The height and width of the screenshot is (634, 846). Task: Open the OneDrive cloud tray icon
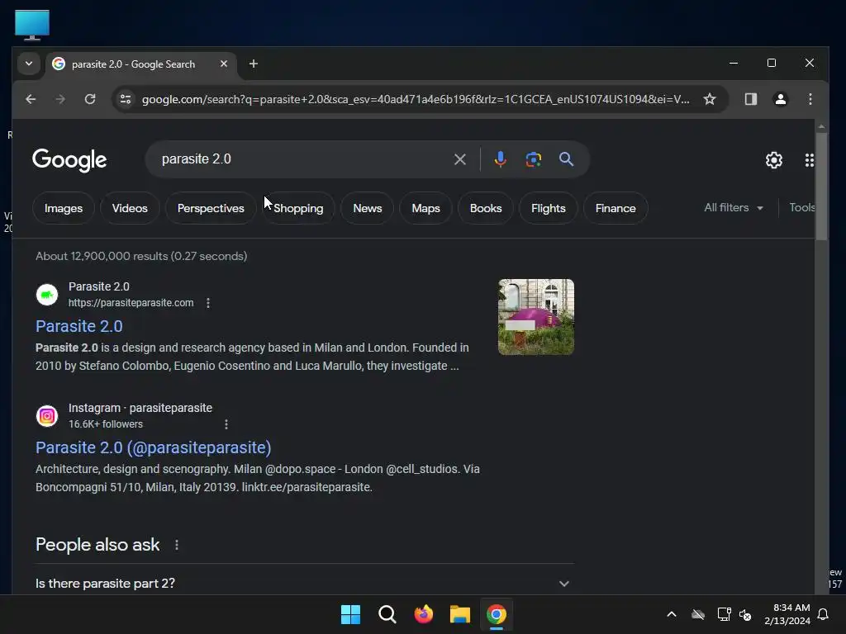(x=698, y=614)
